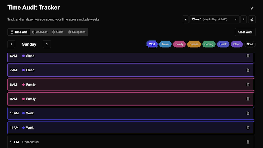This screenshot has height=148, width=263.
Task: Toggle the light/dark theme sun icon
Action: pyautogui.click(x=252, y=8)
